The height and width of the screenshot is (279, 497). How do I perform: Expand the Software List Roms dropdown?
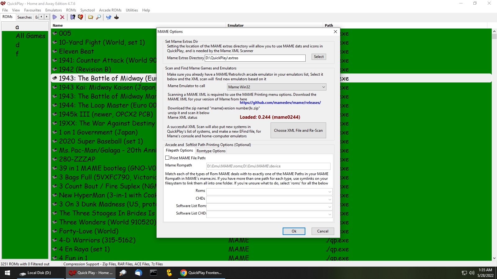(330, 207)
